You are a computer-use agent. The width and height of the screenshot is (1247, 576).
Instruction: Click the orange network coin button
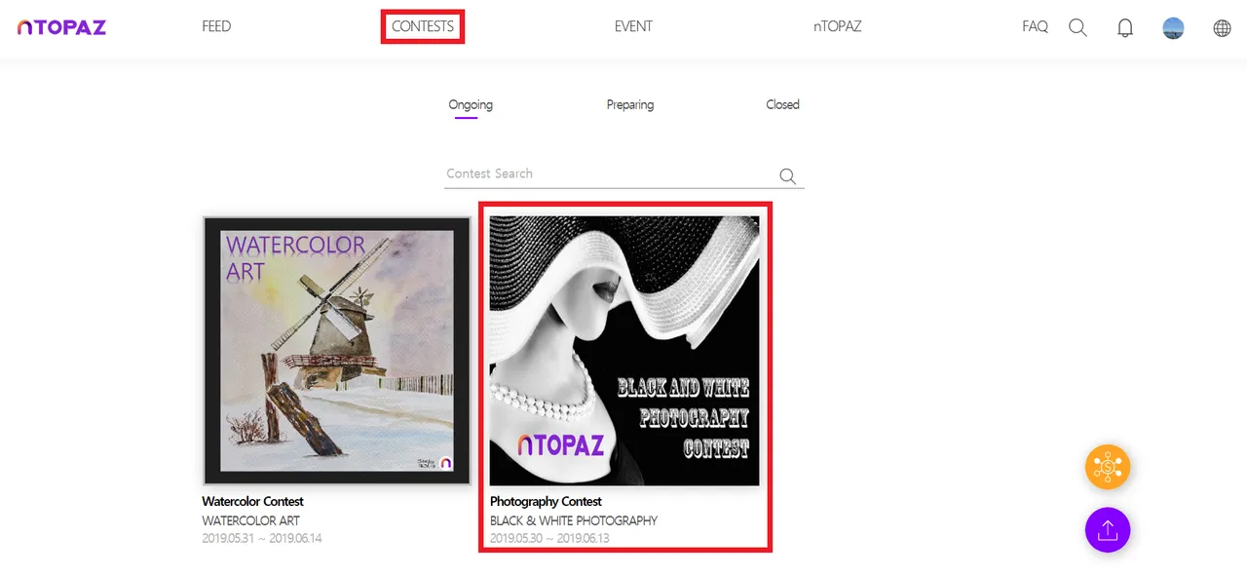click(x=1108, y=467)
